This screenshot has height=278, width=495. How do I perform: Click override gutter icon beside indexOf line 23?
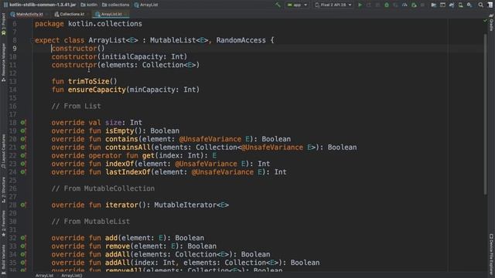[x=23, y=164]
